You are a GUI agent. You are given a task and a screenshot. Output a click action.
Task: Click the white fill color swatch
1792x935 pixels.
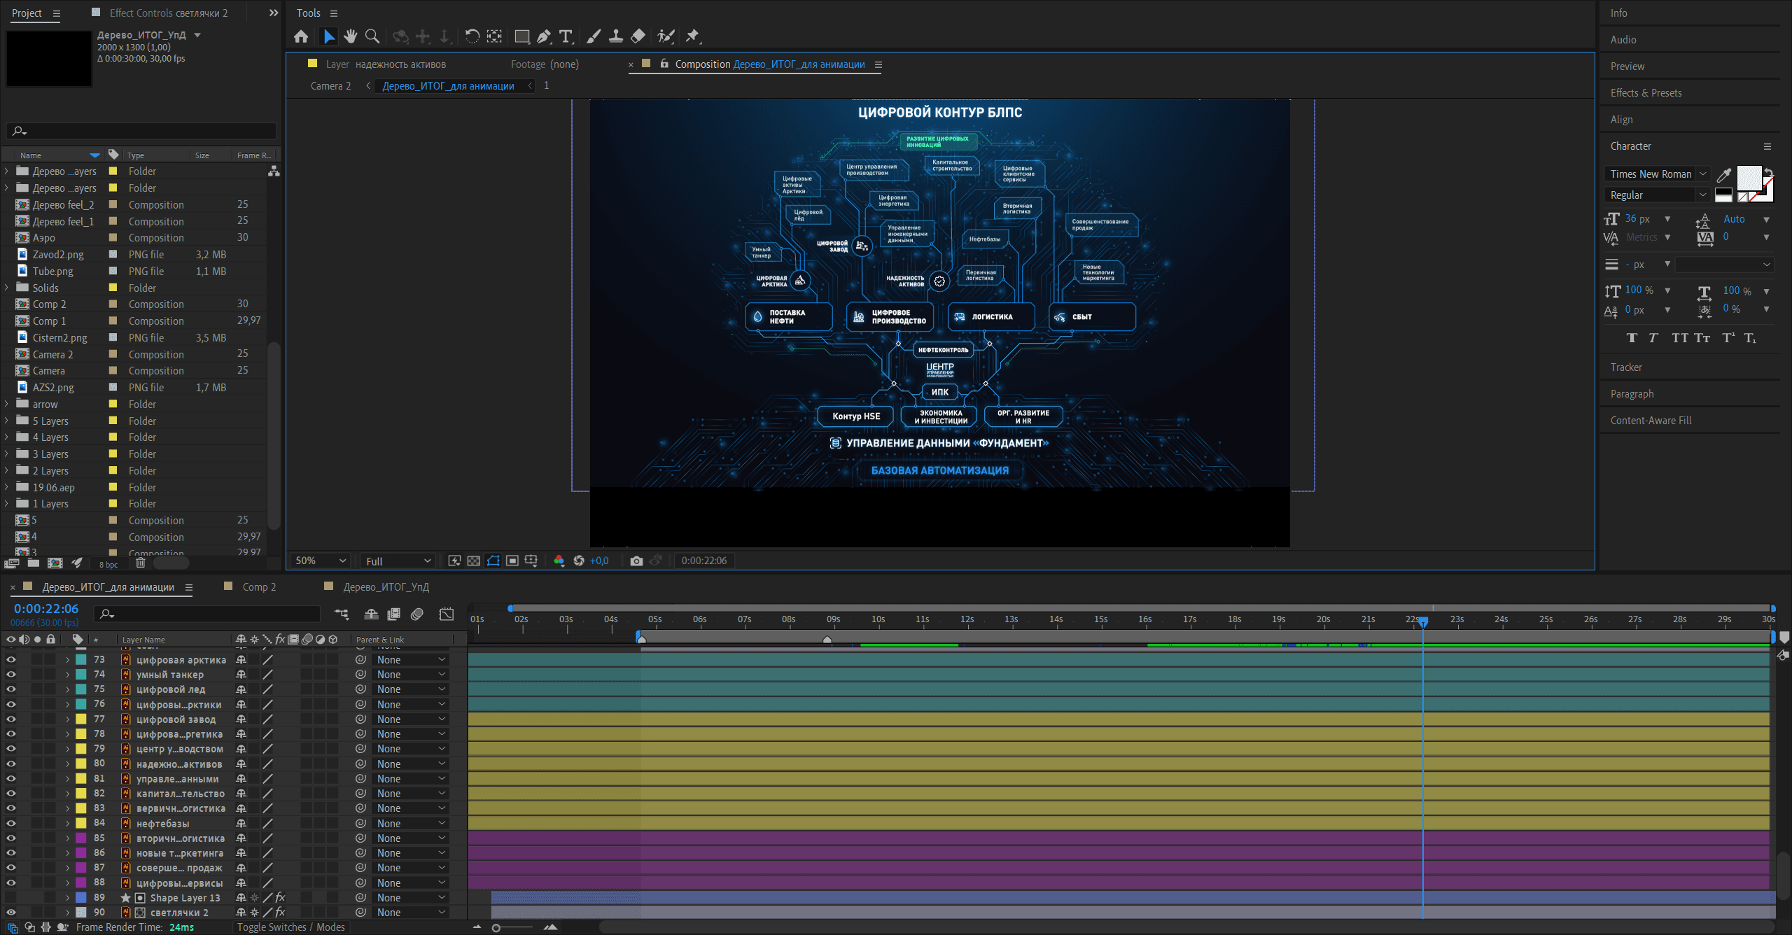1748,177
